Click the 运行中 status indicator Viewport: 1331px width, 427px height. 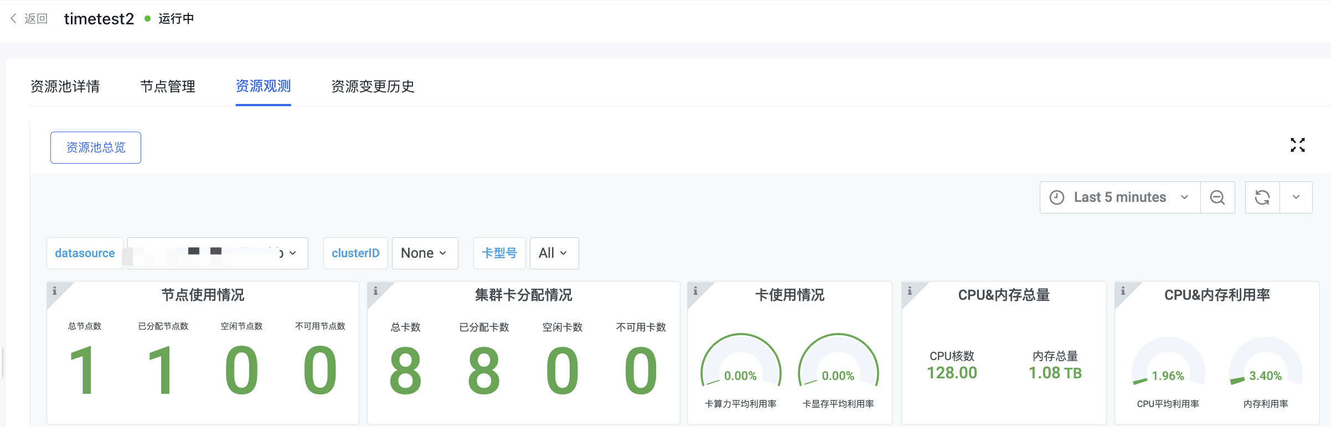pyautogui.click(x=169, y=19)
